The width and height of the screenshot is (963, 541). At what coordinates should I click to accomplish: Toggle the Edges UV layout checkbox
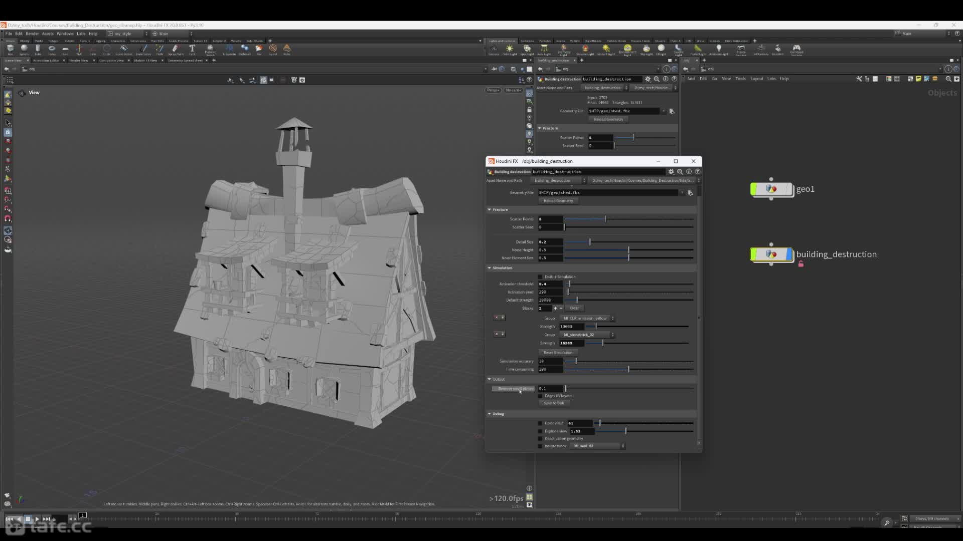coord(540,396)
